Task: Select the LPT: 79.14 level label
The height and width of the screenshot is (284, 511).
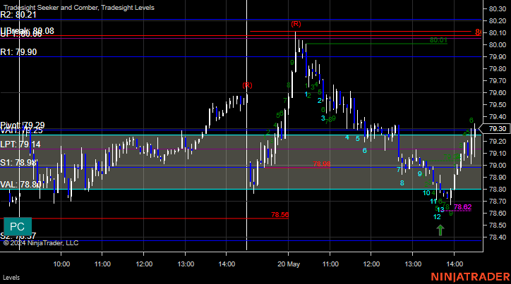Action: [20, 144]
